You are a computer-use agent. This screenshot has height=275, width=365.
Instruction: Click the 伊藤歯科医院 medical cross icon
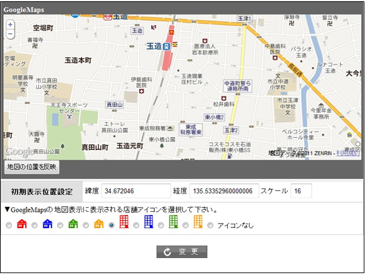141,91
